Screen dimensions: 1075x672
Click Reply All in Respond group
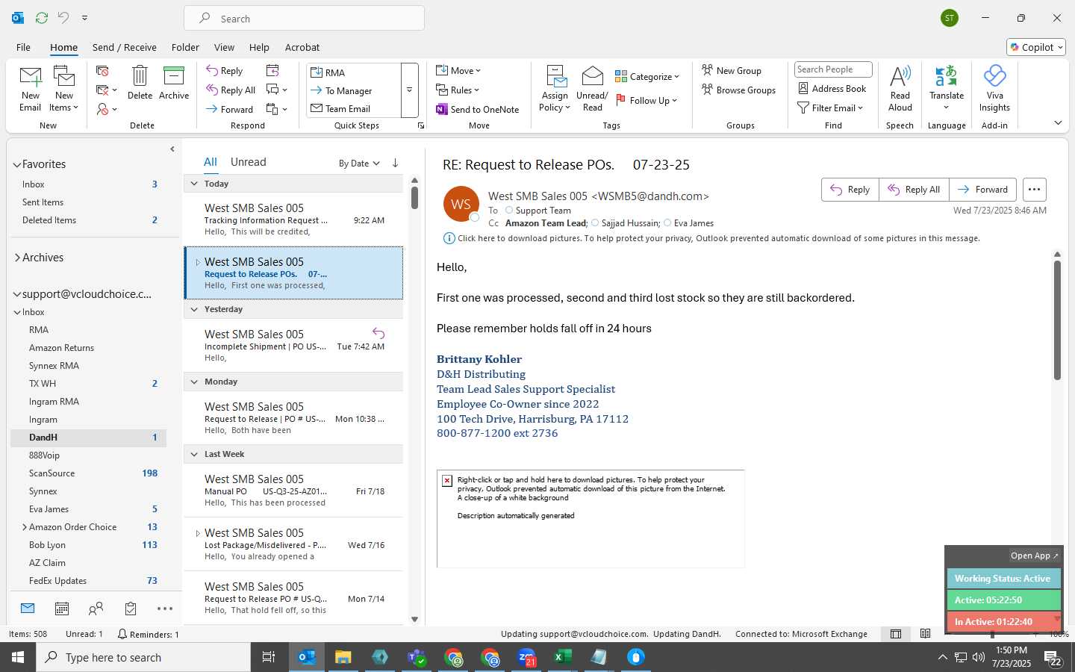(x=231, y=90)
